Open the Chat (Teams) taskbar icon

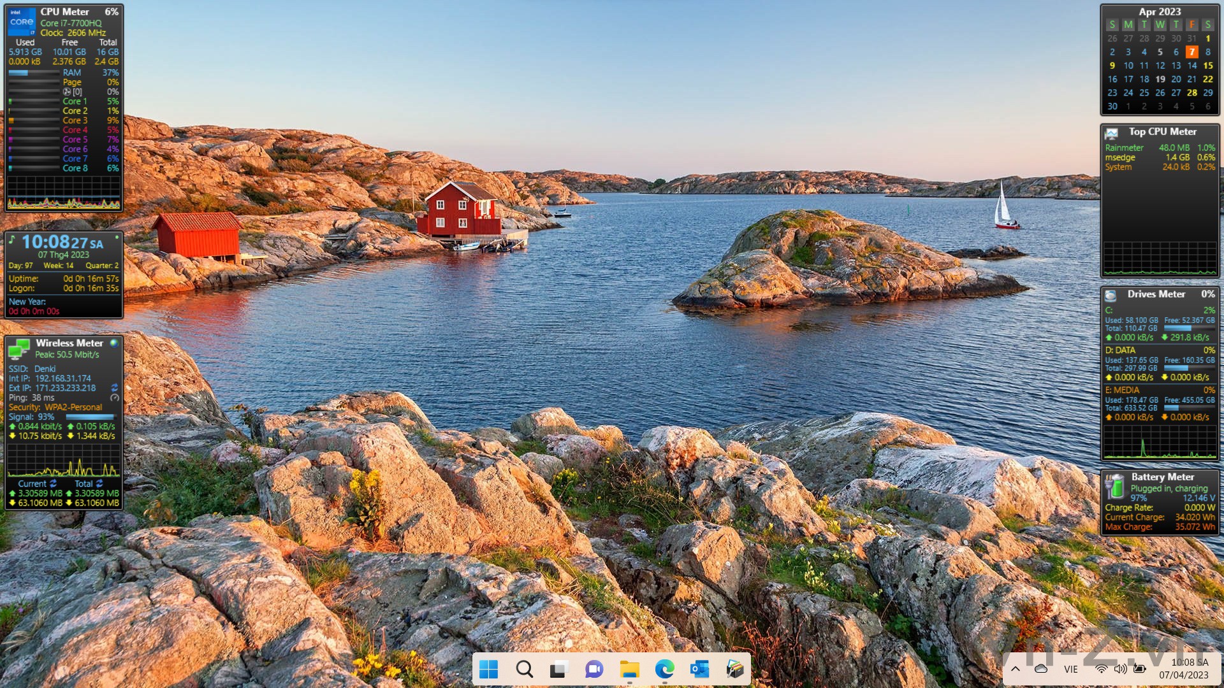coord(594,669)
